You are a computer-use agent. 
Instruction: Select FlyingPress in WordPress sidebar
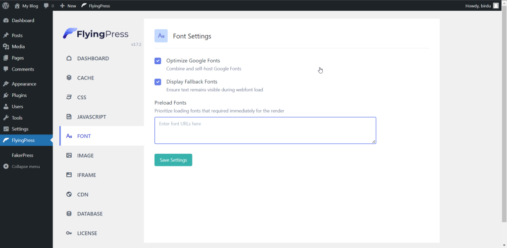[x=26, y=140]
